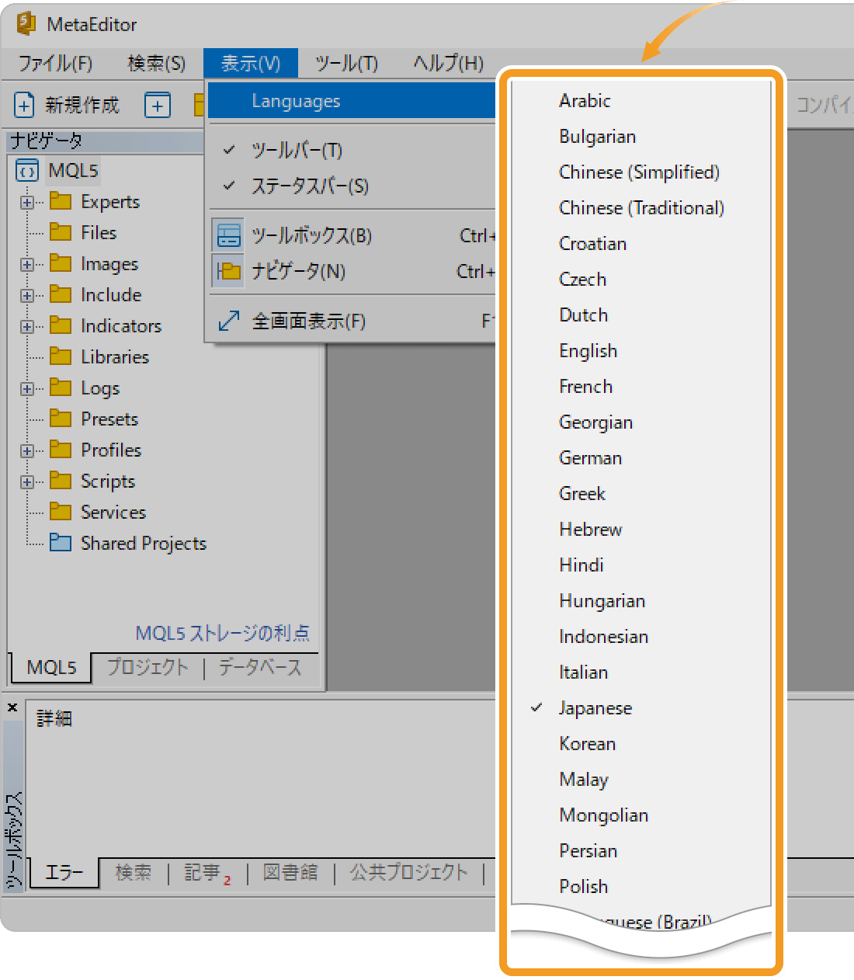The image size is (854, 980).
Task: Click the 詳細 column header
Action: 54,718
